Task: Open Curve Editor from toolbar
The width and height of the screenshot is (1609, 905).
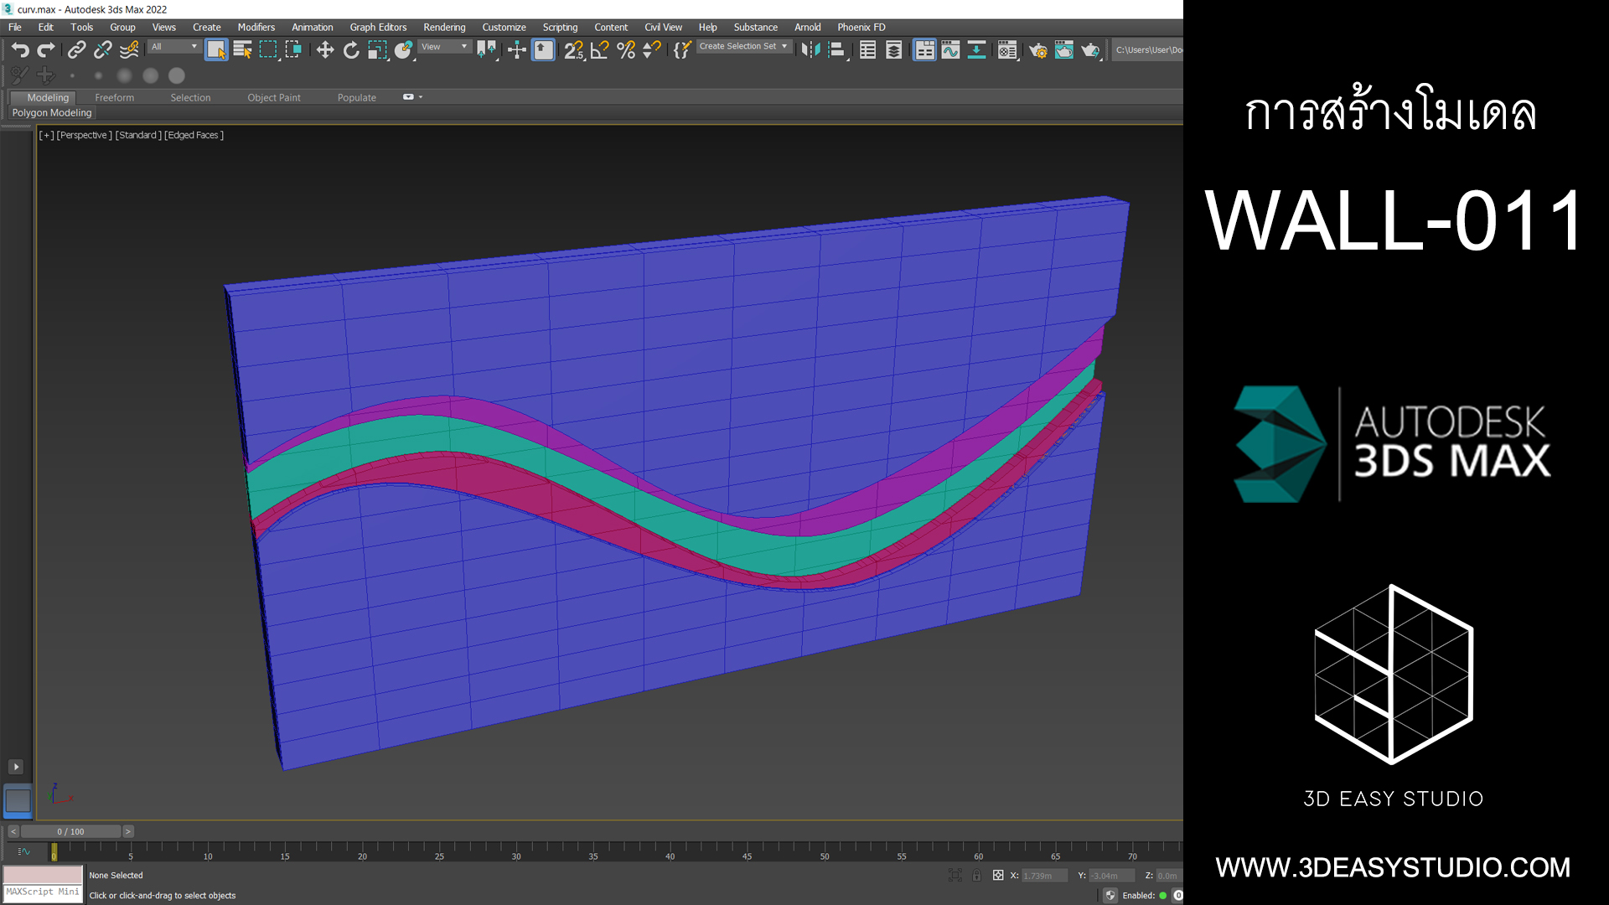Action: click(x=950, y=50)
